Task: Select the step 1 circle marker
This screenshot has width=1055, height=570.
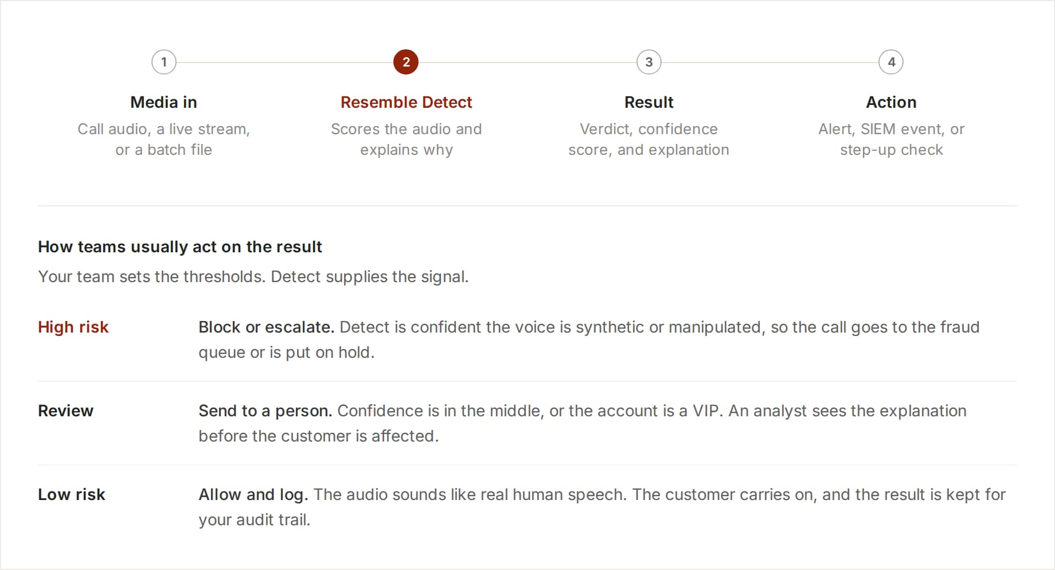Action: (x=164, y=62)
